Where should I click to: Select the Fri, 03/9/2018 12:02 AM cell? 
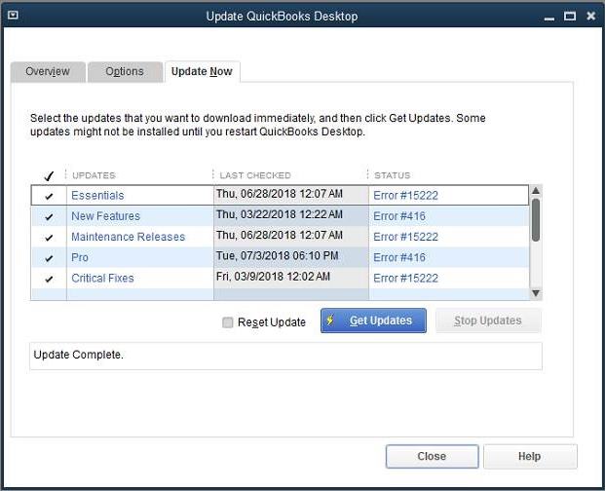click(x=291, y=278)
